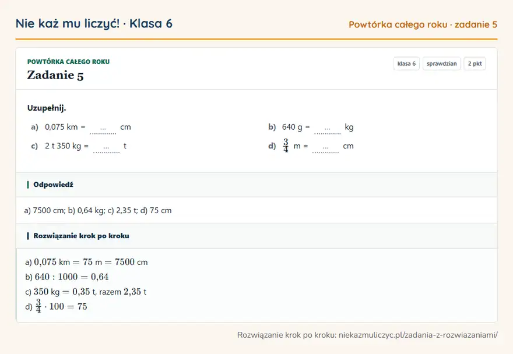Click the '0,075 km =' text in item a)
The width and height of the screenshot is (513, 354).
pyautogui.click(x=65, y=127)
